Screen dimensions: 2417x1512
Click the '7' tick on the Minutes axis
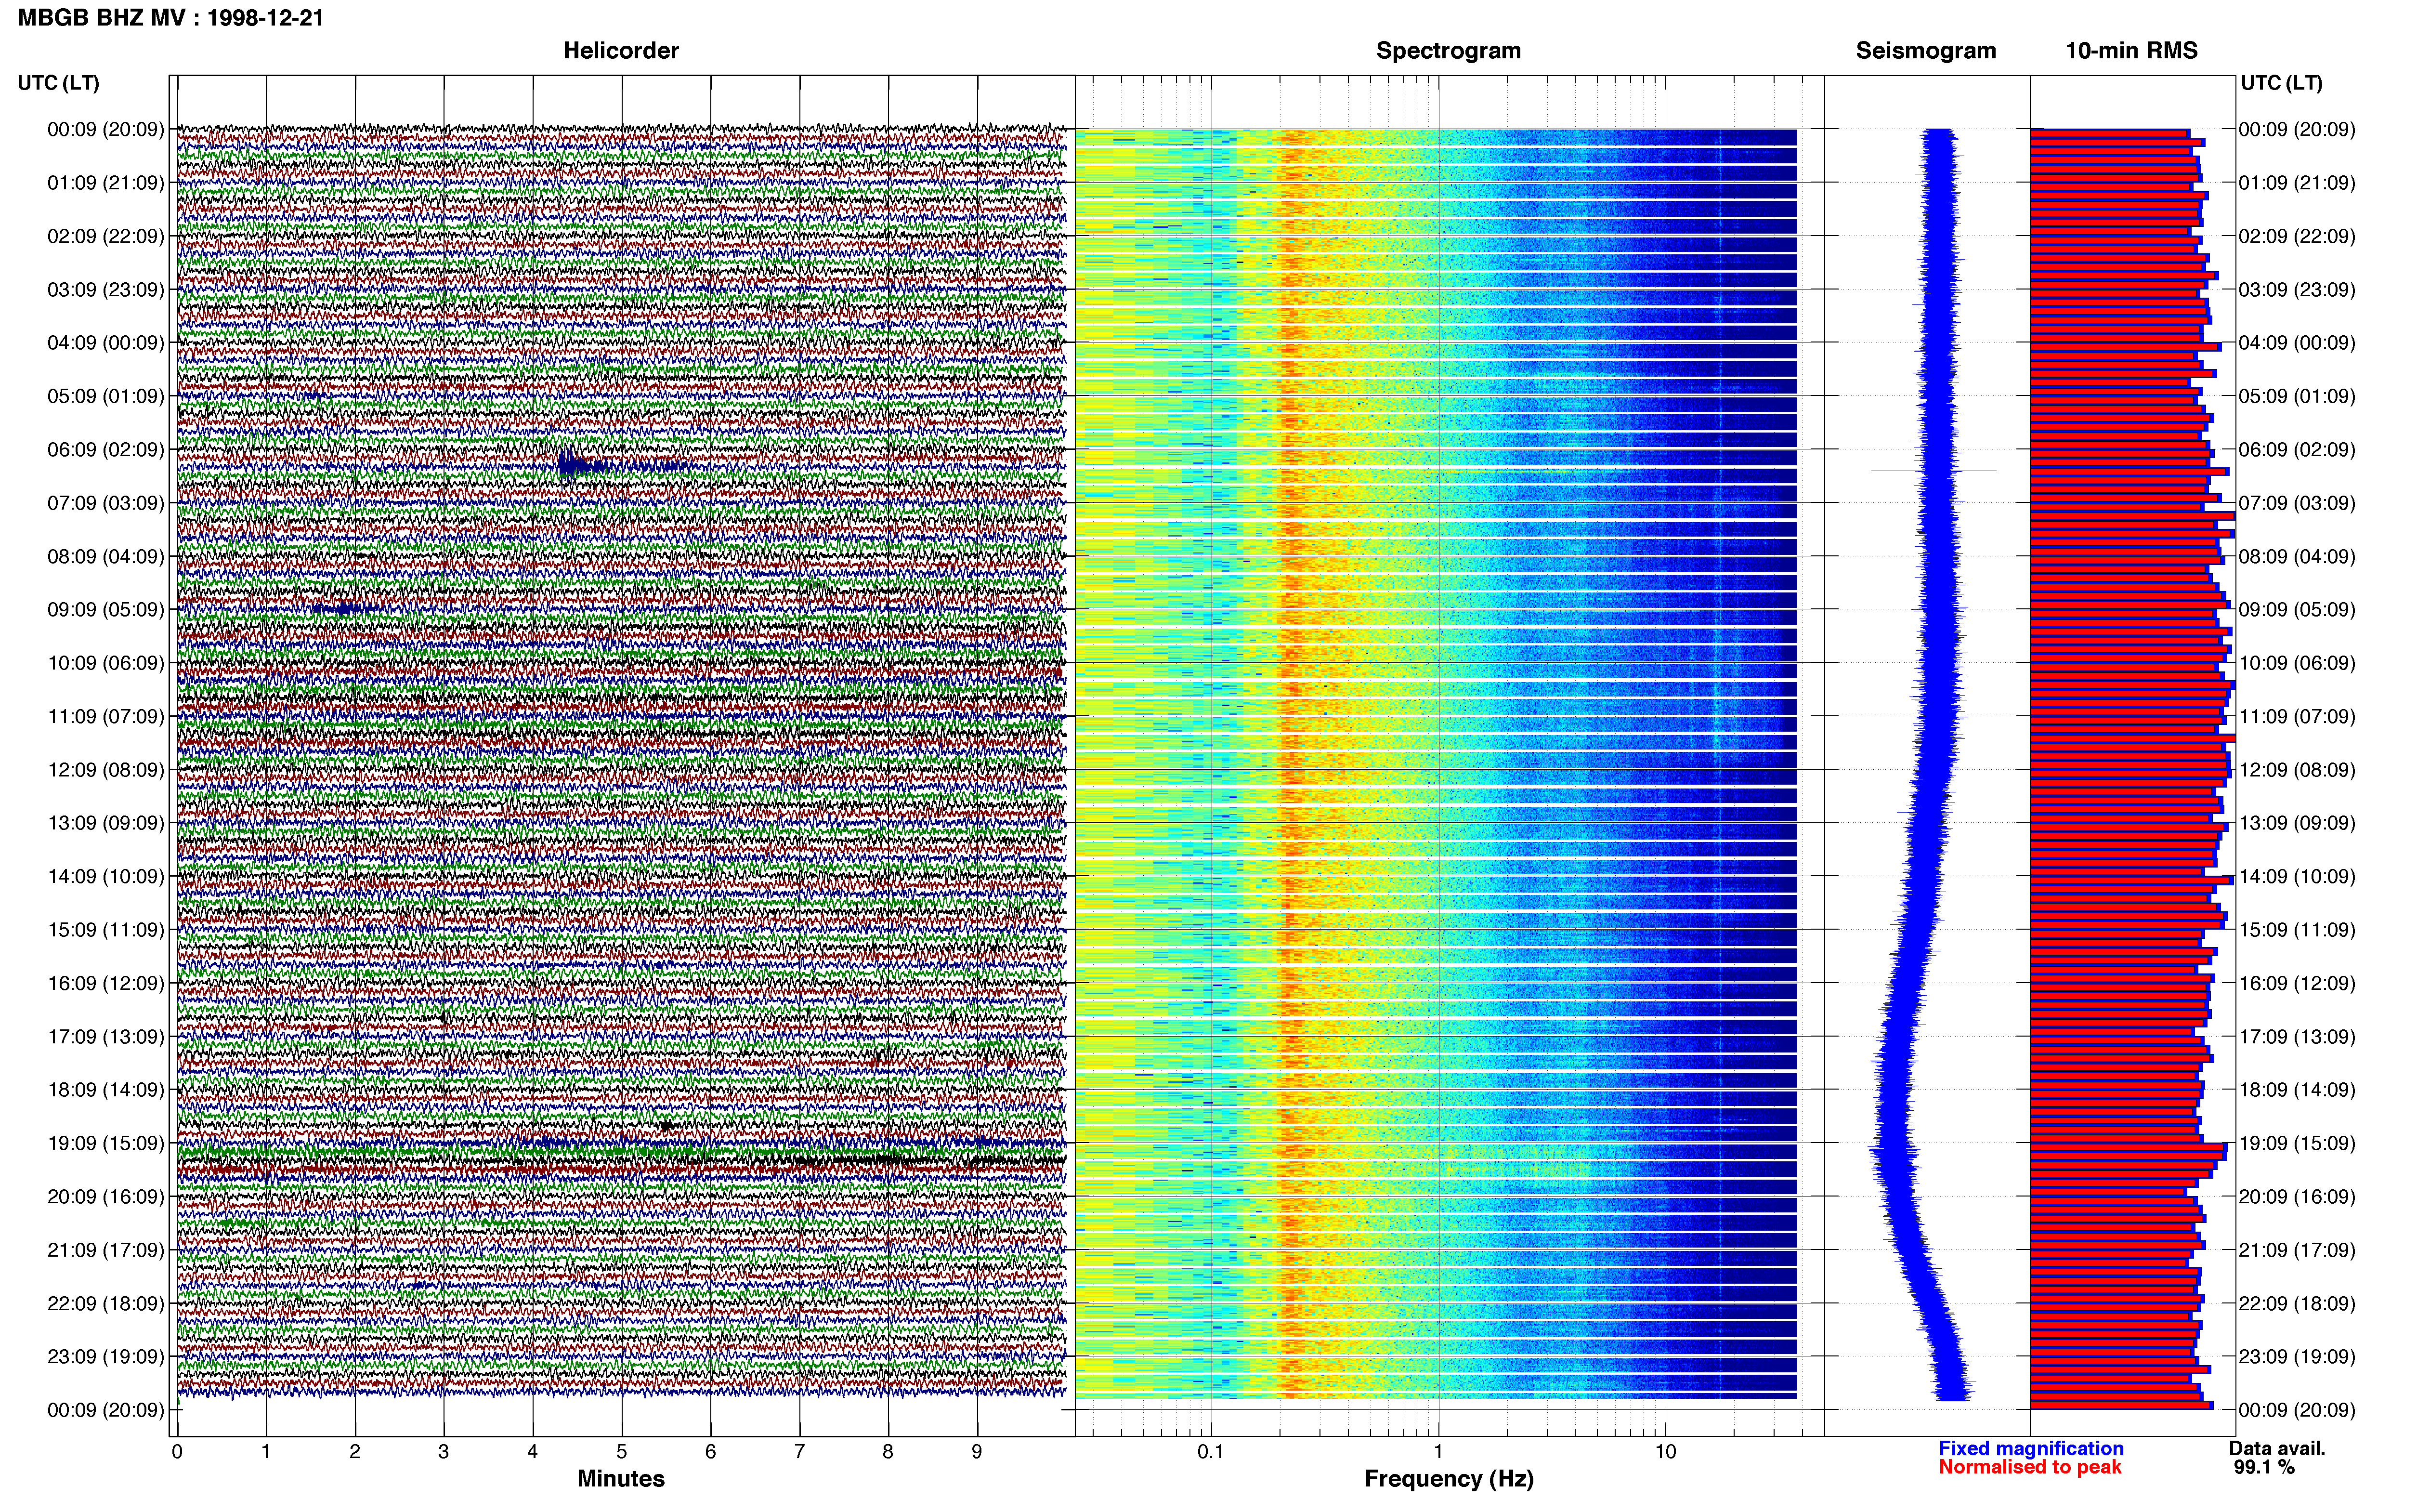point(800,1452)
